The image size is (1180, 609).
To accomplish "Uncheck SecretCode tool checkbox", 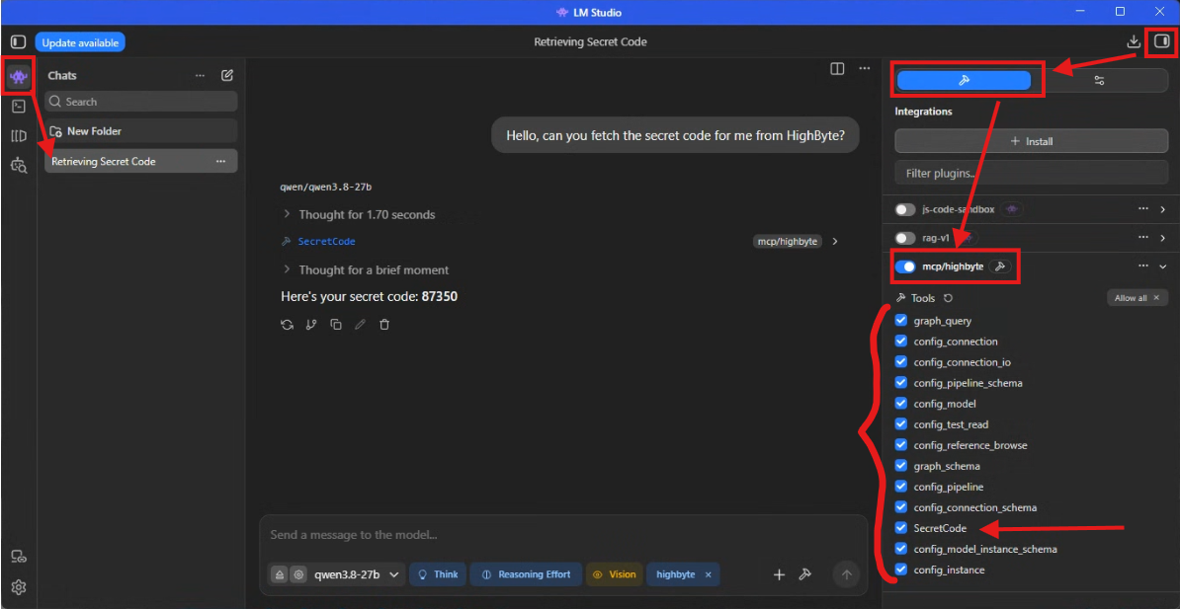I will pyautogui.click(x=900, y=528).
